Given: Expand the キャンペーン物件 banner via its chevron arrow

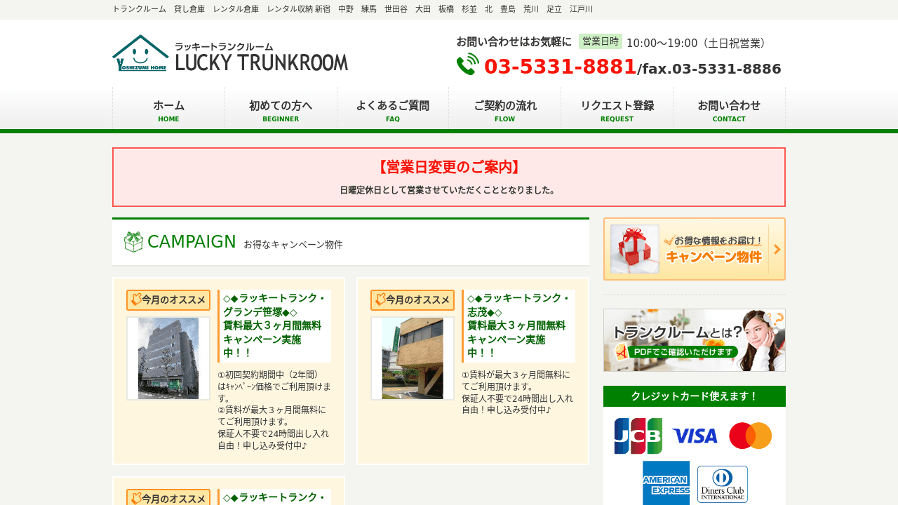Looking at the screenshot, I should (777, 249).
